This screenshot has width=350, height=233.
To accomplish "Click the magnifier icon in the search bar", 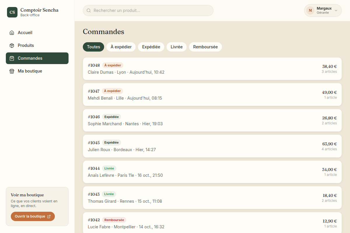I will pyautogui.click(x=89, y=10).
